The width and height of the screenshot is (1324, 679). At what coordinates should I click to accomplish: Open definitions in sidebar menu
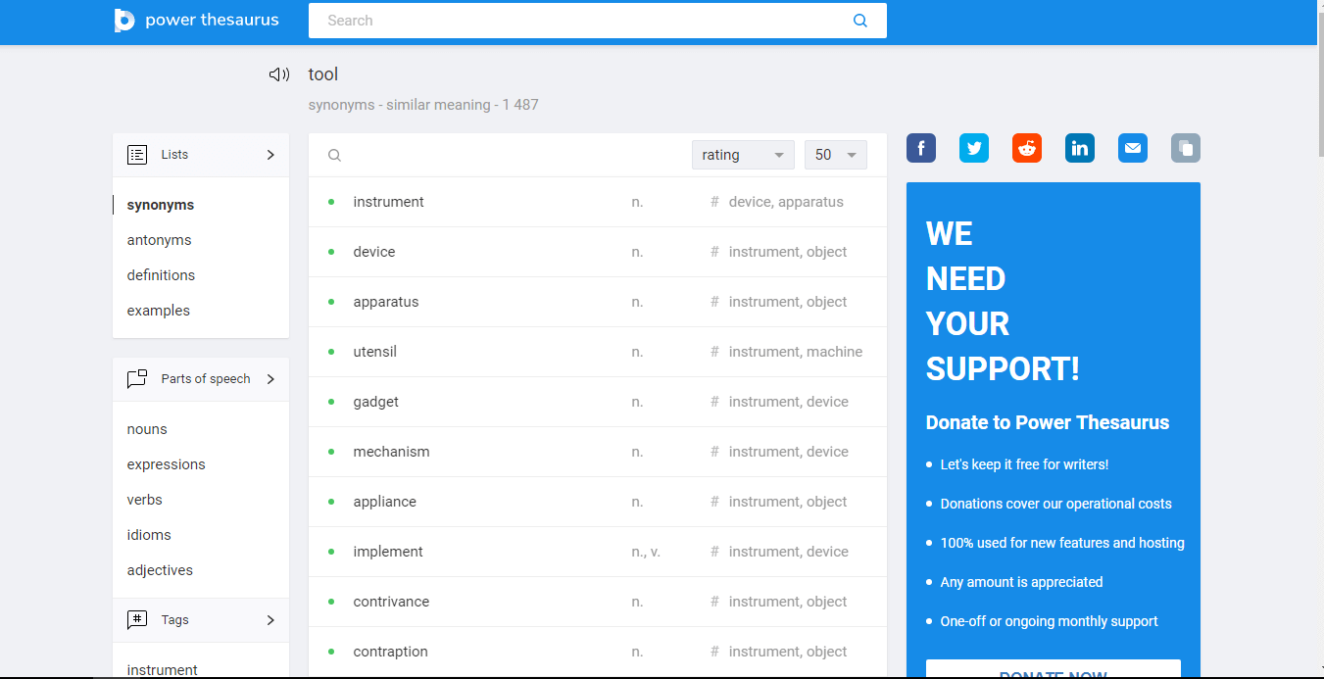(161, 275)
